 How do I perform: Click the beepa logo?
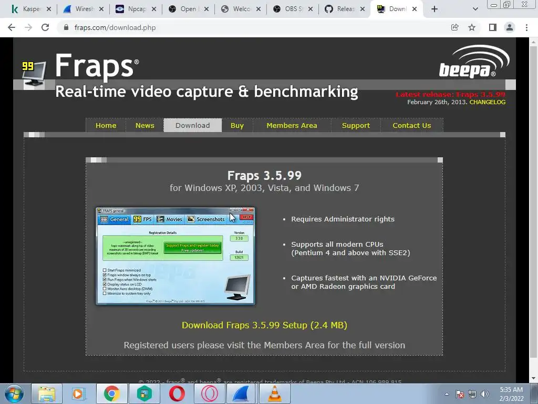click(x=474, y=62)
